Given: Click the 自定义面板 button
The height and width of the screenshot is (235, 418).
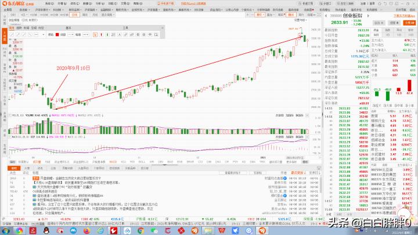Looking at the screenshot, I should 345,3.
